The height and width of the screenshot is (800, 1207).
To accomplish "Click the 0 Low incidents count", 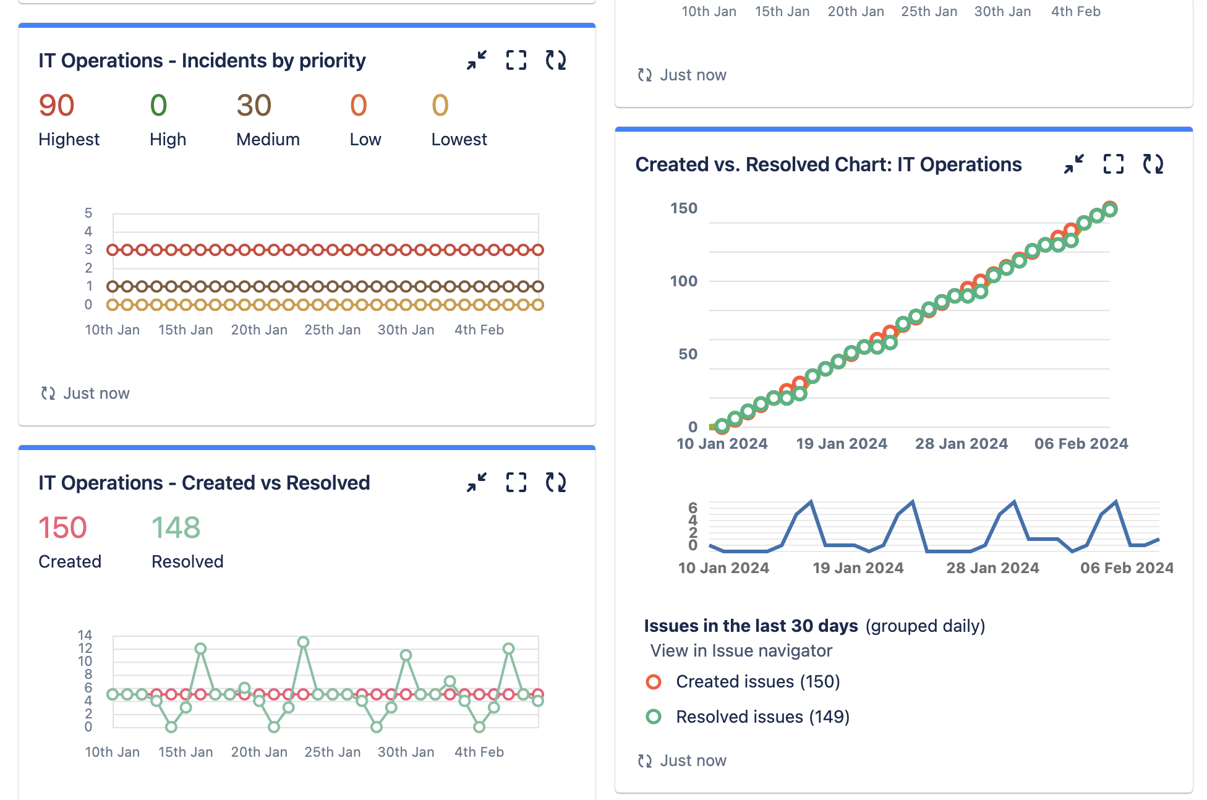I will coord(359,105).
